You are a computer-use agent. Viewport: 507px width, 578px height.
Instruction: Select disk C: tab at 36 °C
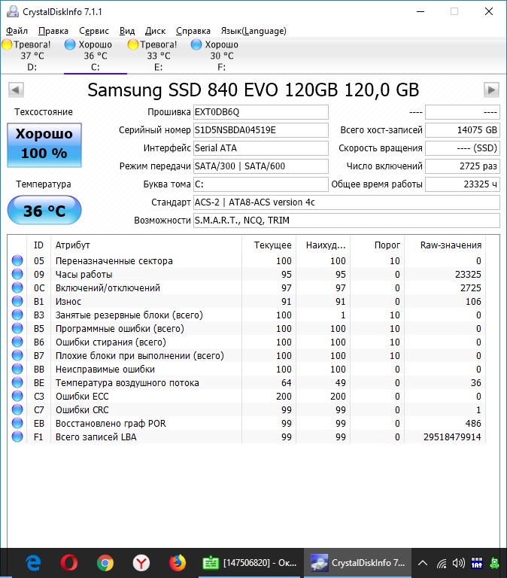[95, 56]
